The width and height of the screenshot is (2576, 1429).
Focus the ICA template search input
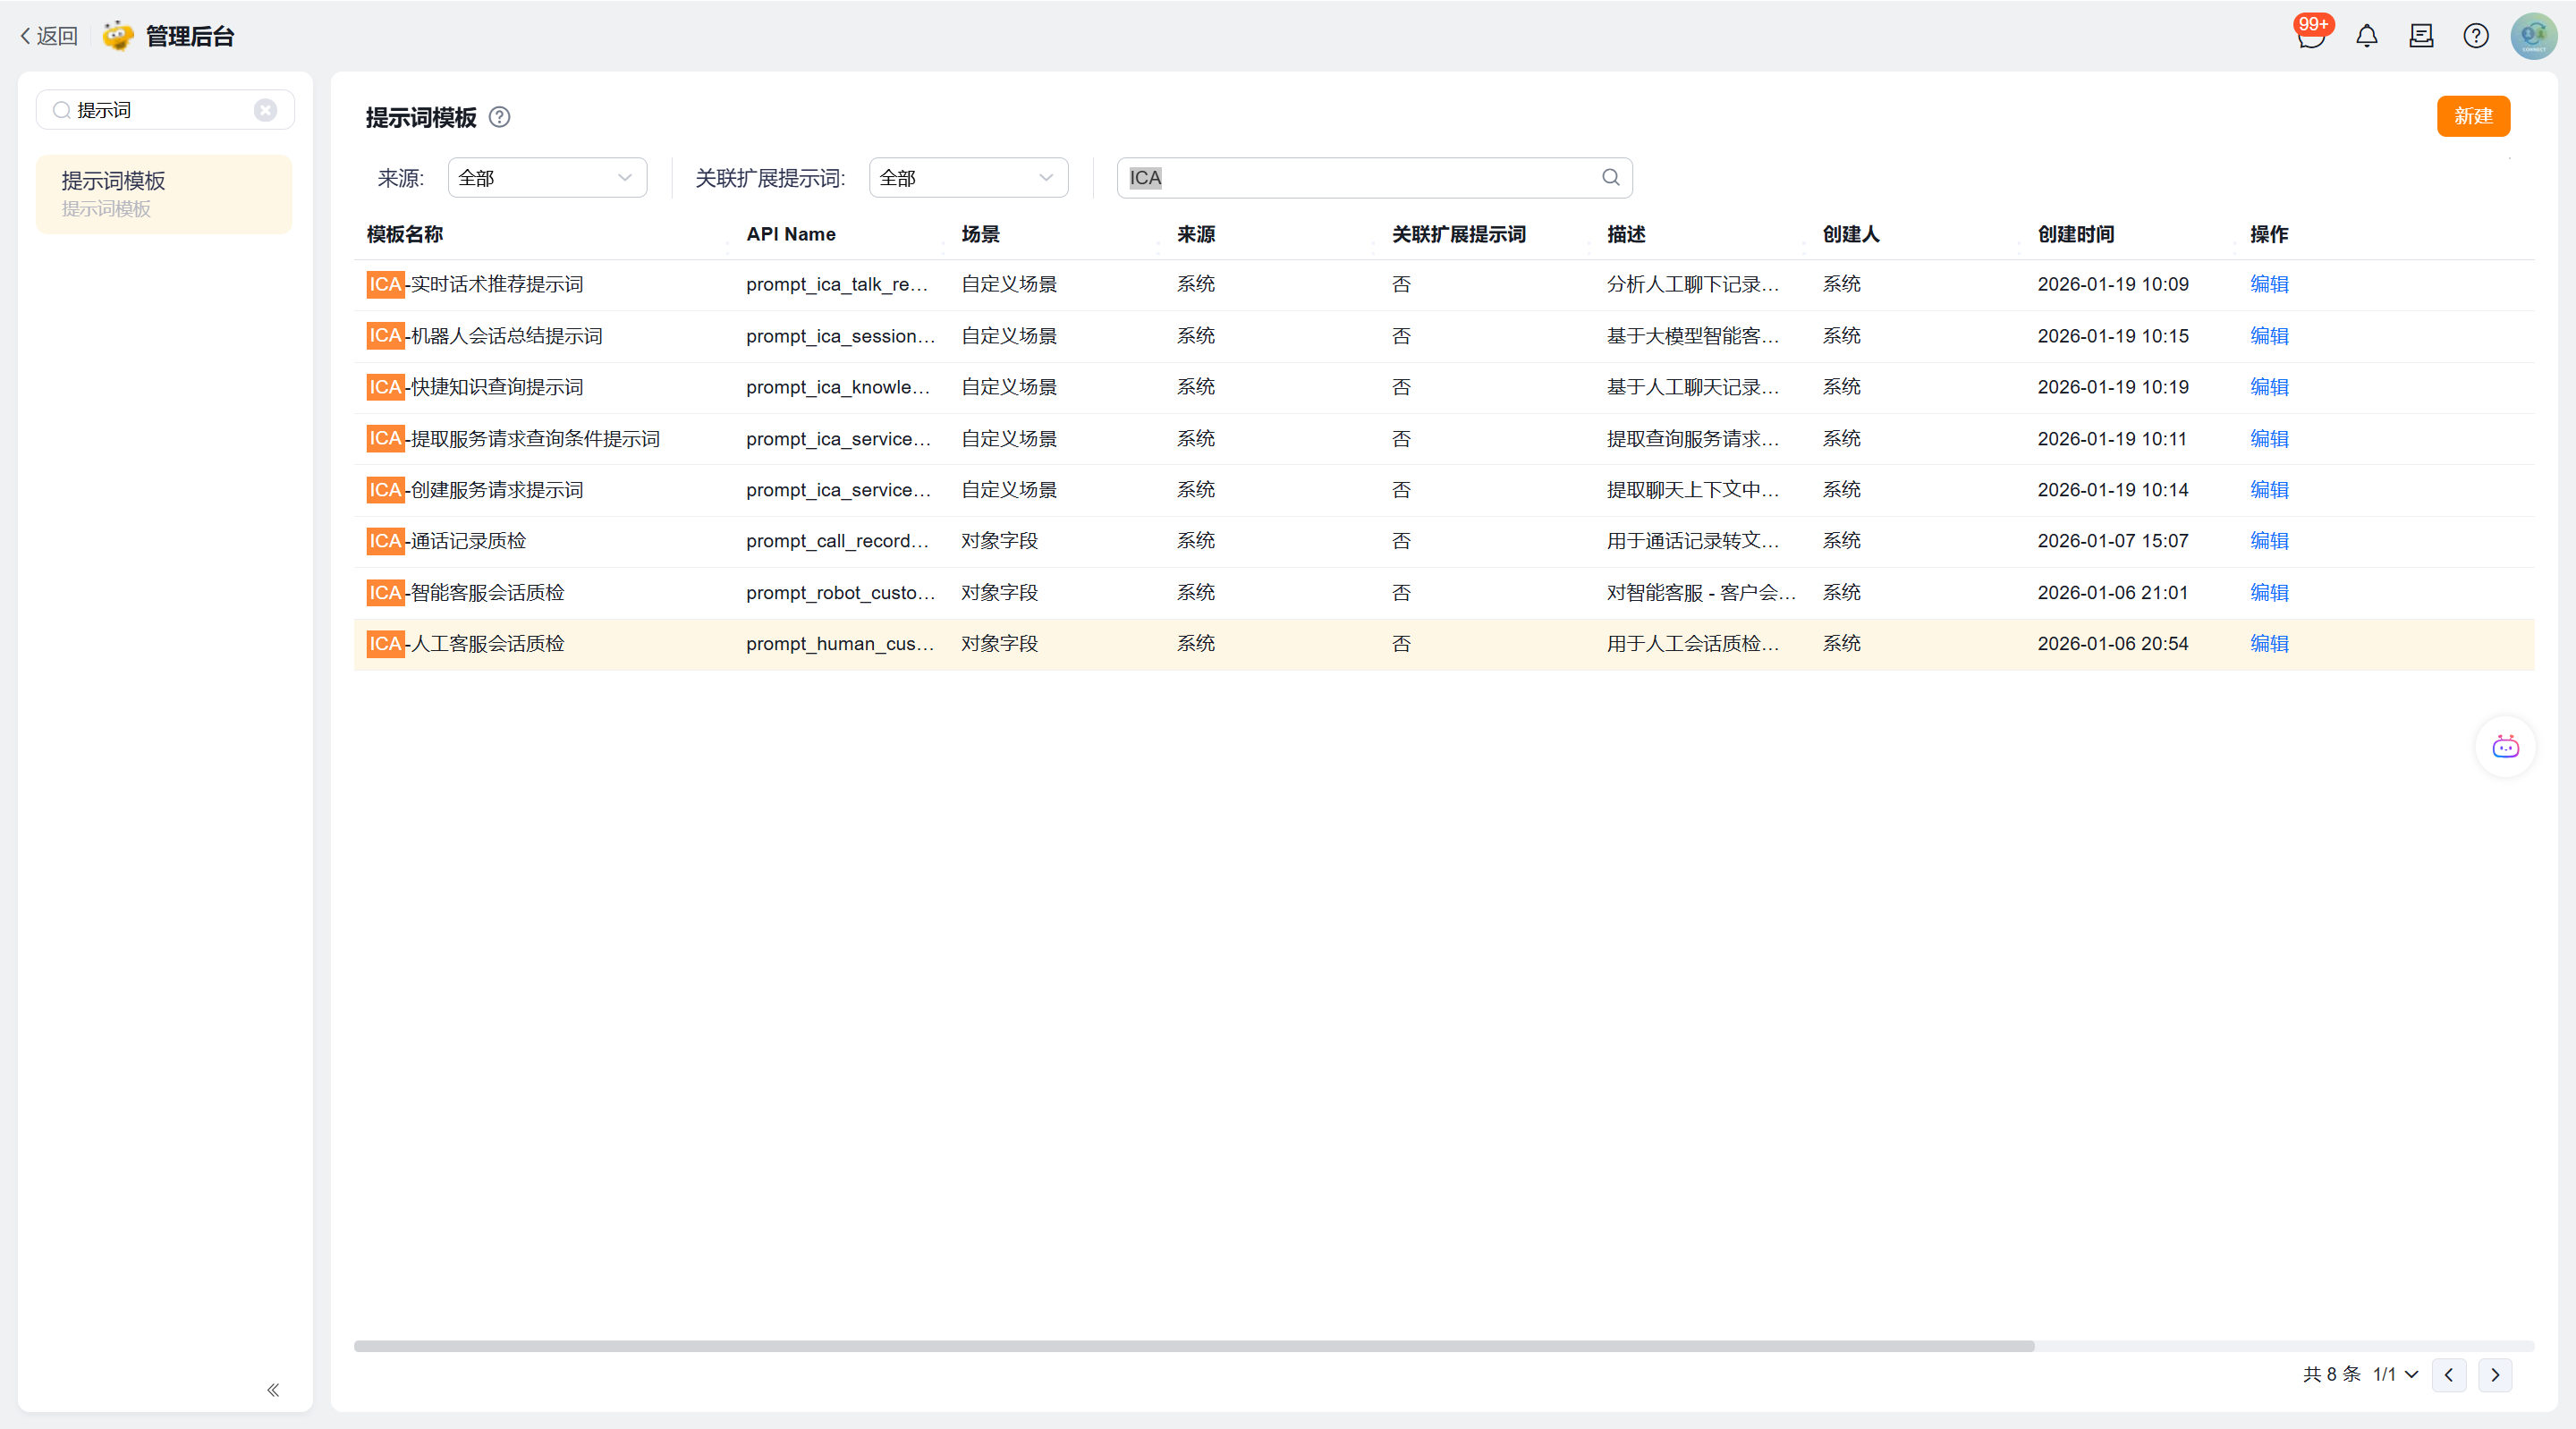coord(1360,178)
